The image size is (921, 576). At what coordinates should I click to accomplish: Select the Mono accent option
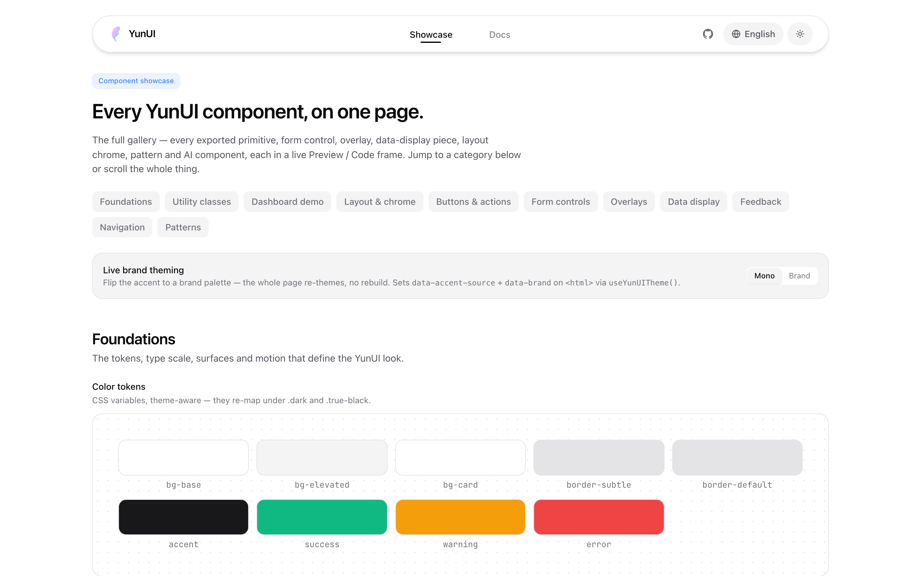(764, 276)
